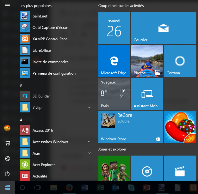The width and height of the screenshot is (198, 194).
Task: Click the Firefox taskbar icon
Action: point(69,188)
